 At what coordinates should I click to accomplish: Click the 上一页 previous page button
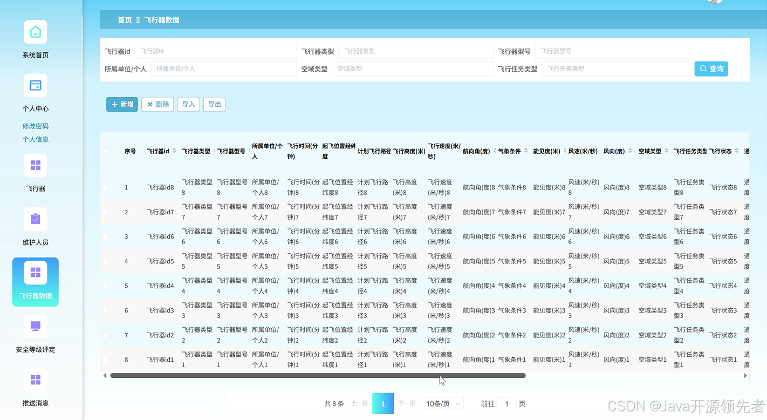pos(359,403)
